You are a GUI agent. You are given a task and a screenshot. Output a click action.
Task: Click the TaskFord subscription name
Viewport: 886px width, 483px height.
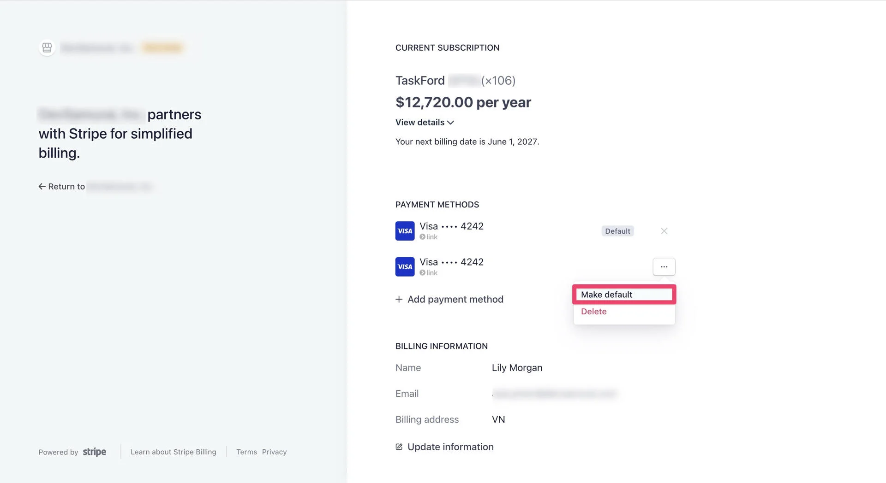pos(420,81)
